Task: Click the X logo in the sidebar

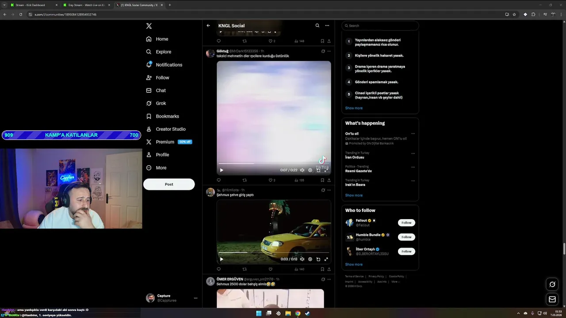Action: pos(149,26)
